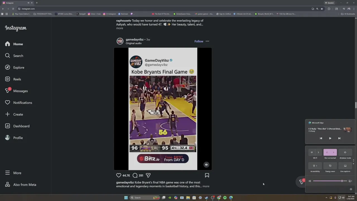Toggle Energy saver tile
This screenshot has height=201, width=357.
[x=330, y=166]
